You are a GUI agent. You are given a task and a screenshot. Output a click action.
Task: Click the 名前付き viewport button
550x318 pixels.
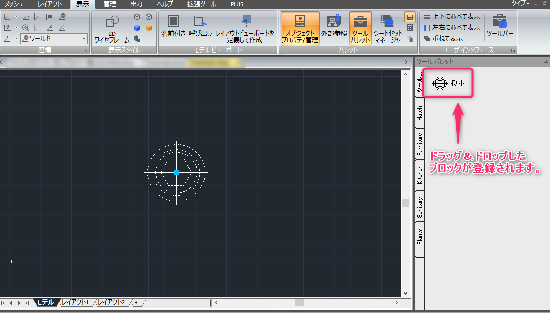[x=173, y=26]
